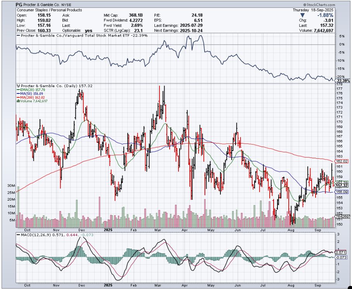Screen dimensions: 352x289
Task: Click the 7642697 volume axis label
Action: tap(342, 216)
